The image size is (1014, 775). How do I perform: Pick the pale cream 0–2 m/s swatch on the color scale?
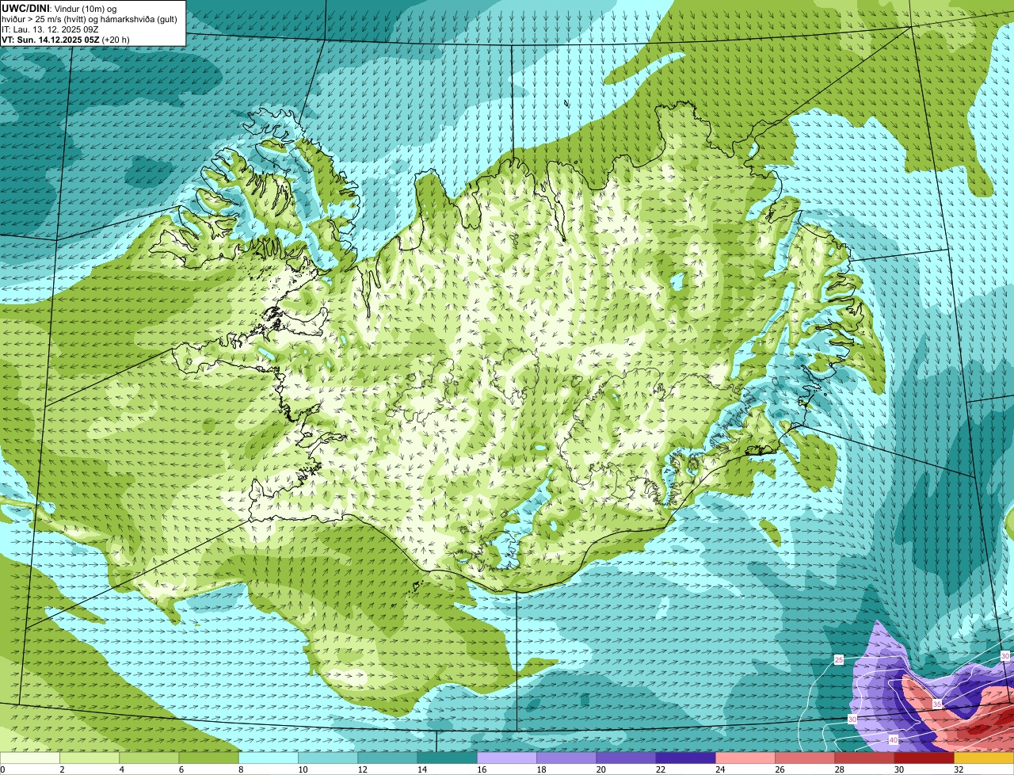(30, 758)
